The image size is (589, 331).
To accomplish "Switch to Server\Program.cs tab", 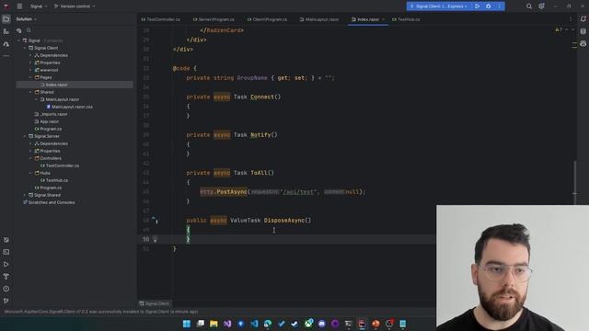I will click(x=214, y=19).
